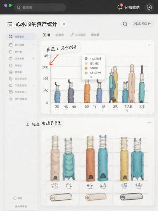158x211 pixels.
Task: Click the y-axis value 155
Action: [45, 79]
